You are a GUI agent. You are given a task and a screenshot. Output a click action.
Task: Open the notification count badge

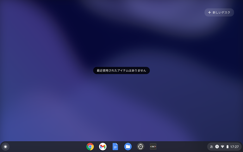click(x=217, y=146)
